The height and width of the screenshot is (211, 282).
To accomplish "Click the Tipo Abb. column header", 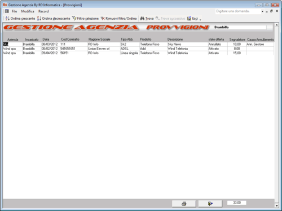I will [127, 39].
